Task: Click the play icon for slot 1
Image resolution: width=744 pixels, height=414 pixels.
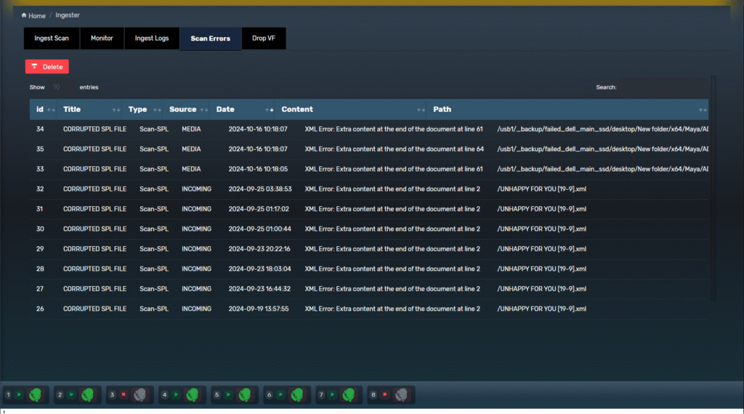Action: 19,395
